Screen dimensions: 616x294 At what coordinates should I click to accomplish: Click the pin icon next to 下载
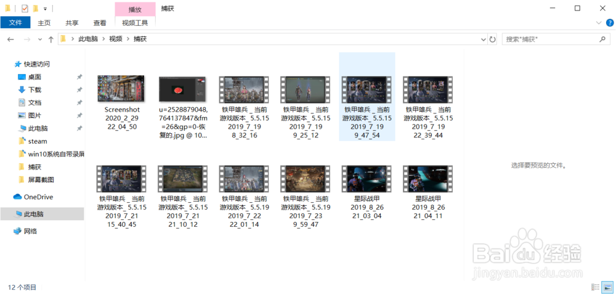79,89
